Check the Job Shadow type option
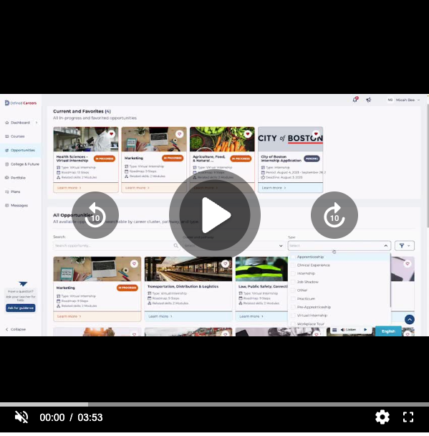This screenshot has width=429, height=436. click(293, 282)
